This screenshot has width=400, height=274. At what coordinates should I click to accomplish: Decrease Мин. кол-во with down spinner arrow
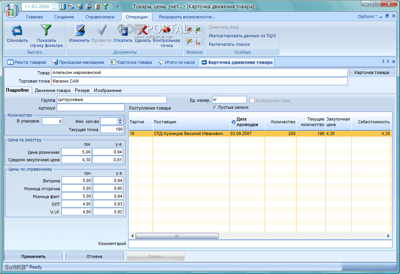pos(120,123)
